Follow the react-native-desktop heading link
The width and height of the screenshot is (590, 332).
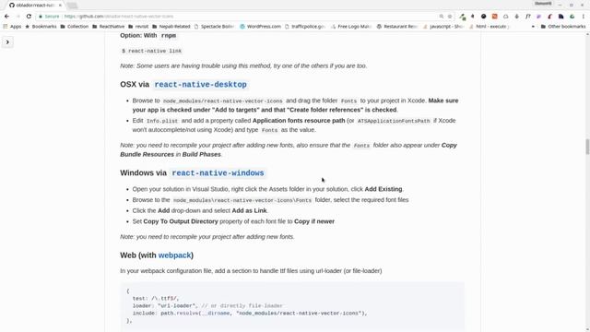tap(201, 84)
